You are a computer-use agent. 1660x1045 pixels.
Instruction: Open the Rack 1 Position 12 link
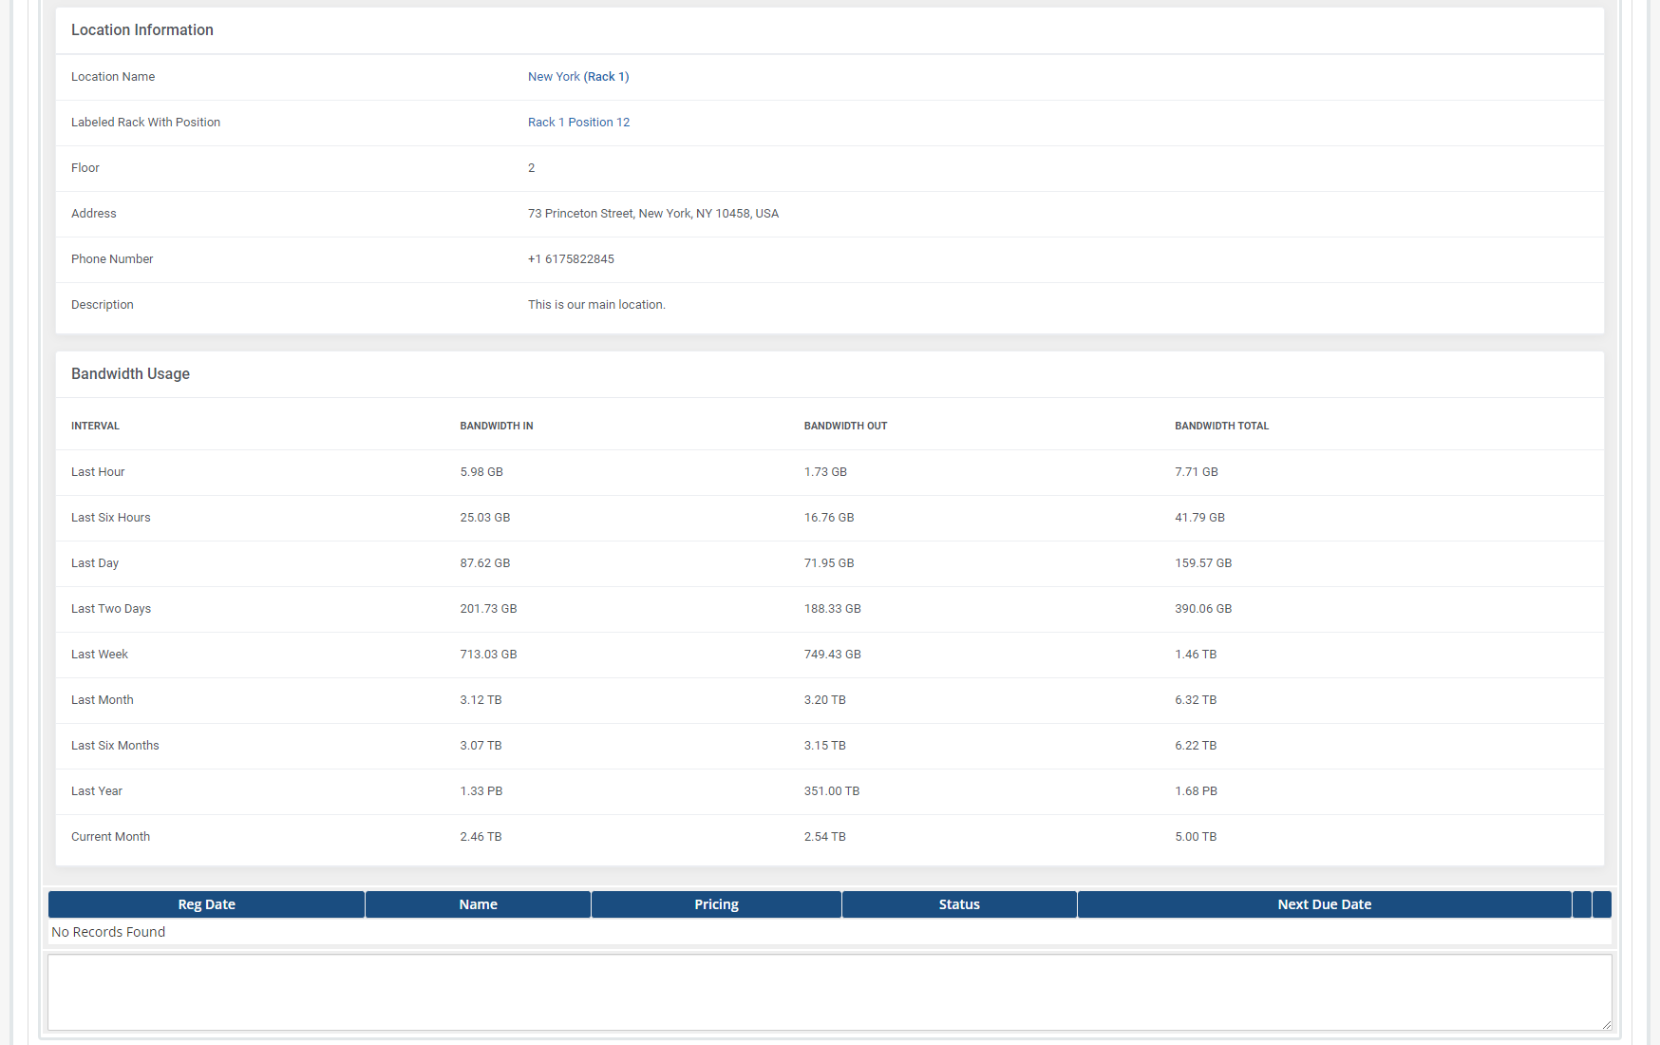(x=578, y=122)
